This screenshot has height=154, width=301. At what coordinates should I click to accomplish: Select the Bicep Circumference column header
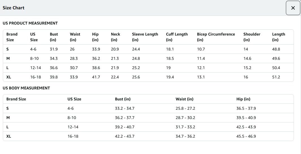[216, 37]
